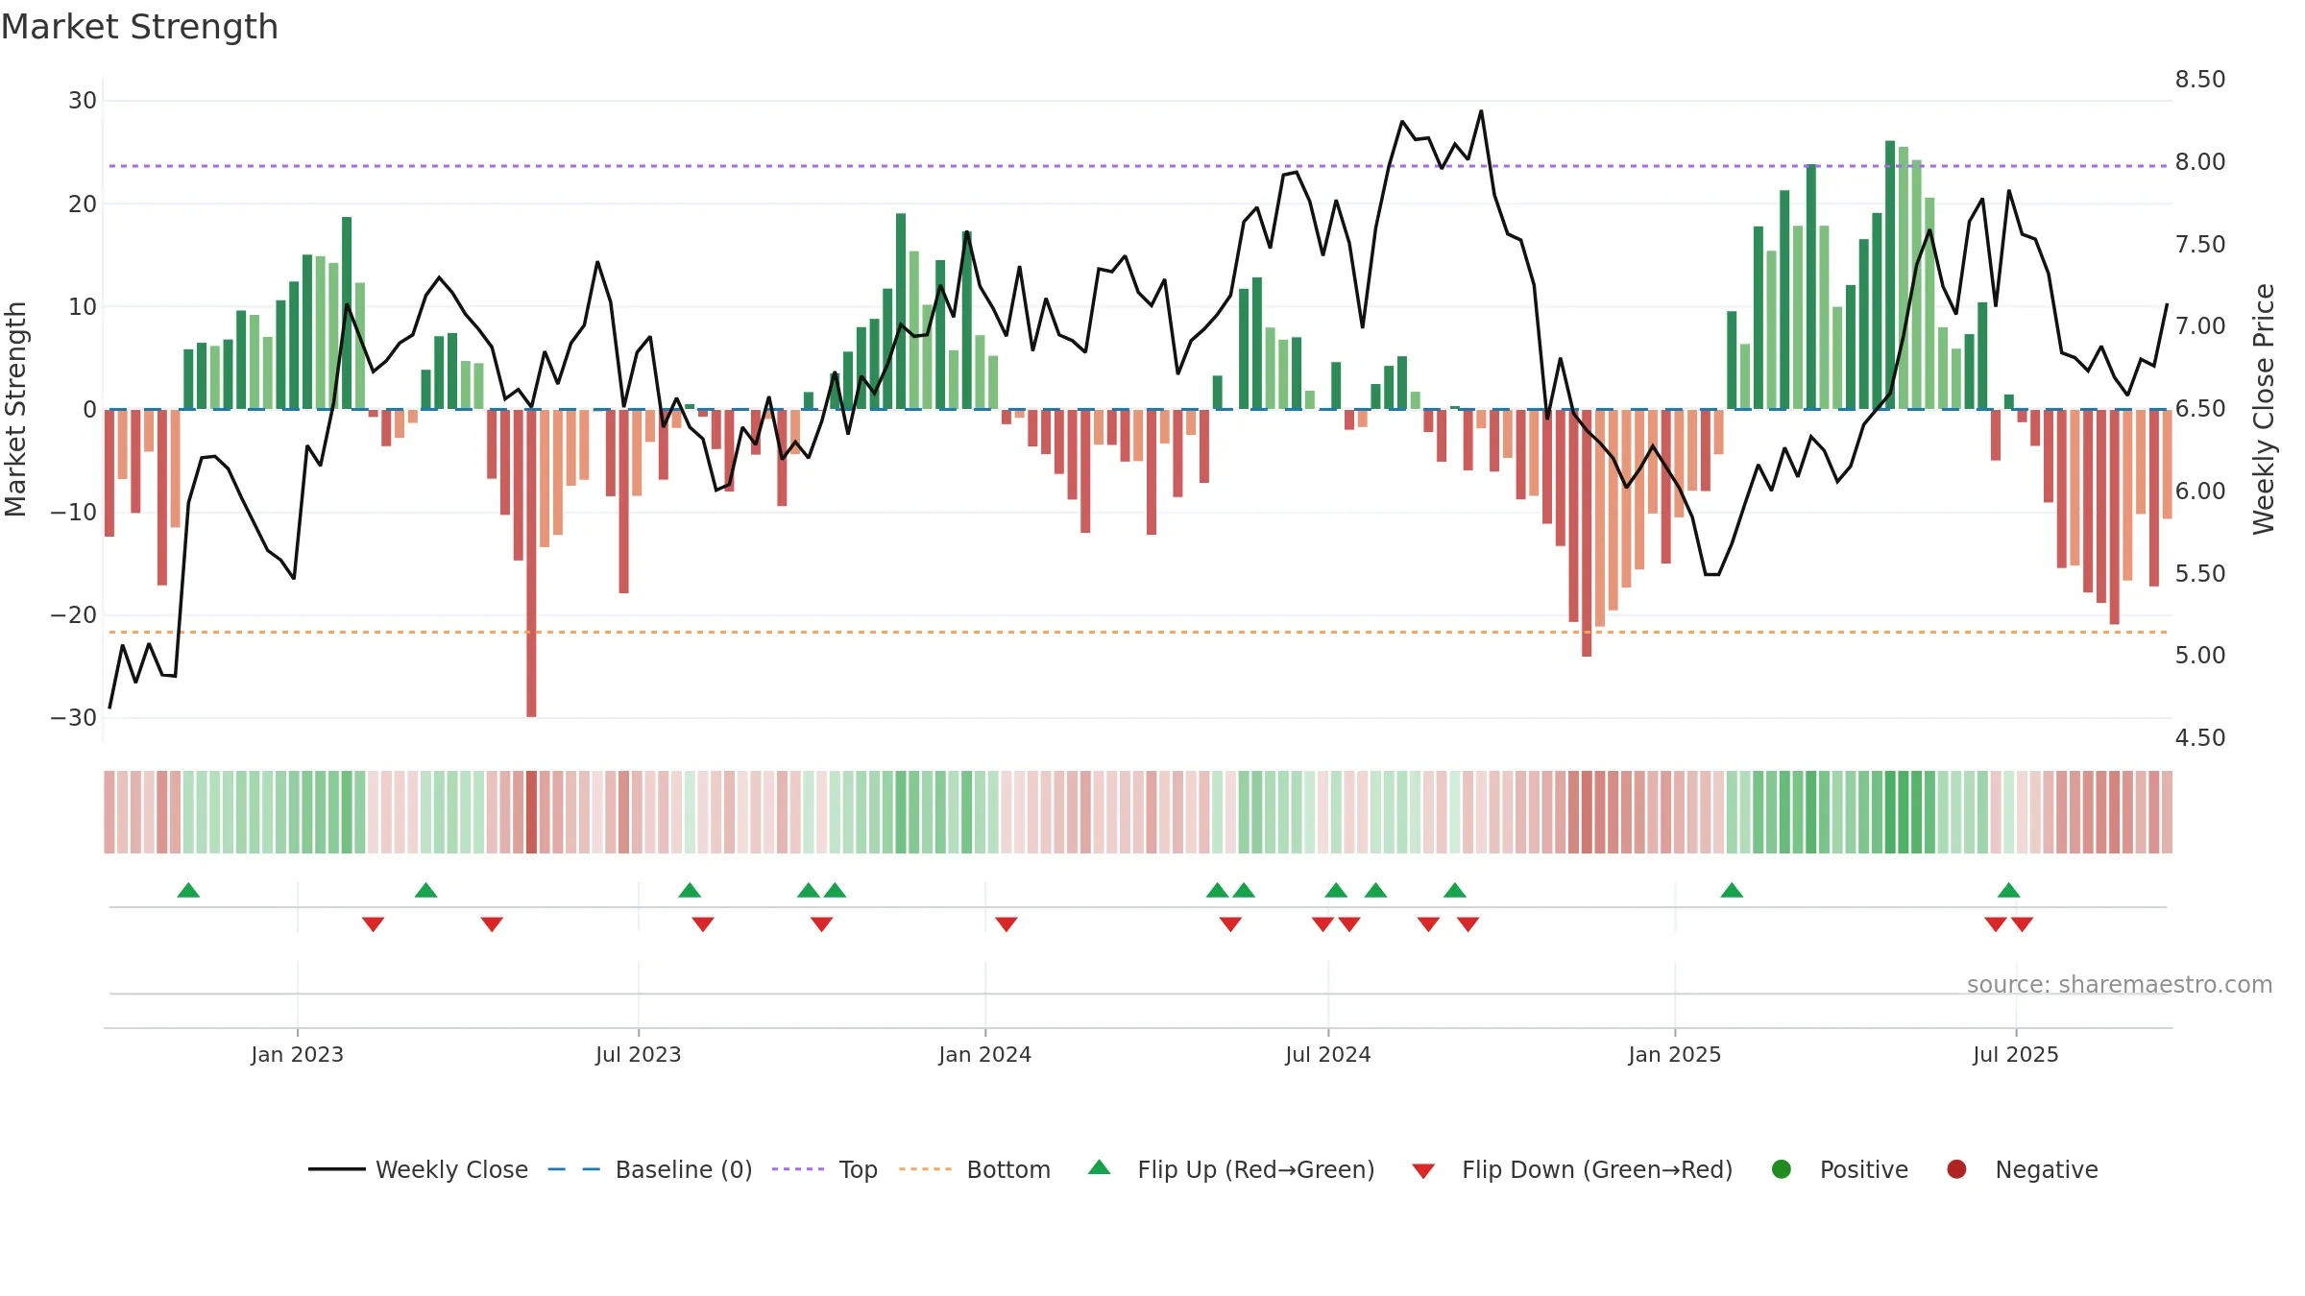Toggle the Positive legend entry
Viewport: 2305px width, 1296px height.
[1839, 1169]
